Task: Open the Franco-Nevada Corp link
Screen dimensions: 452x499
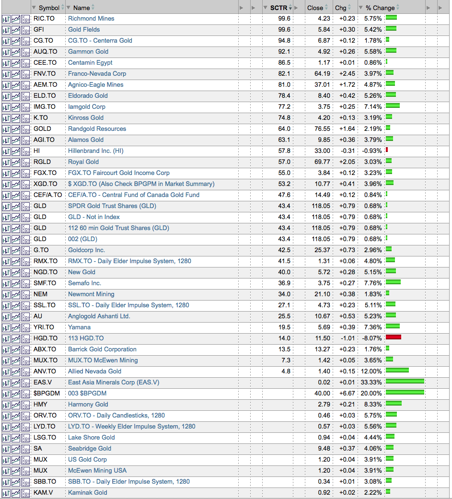Action: 97,73
